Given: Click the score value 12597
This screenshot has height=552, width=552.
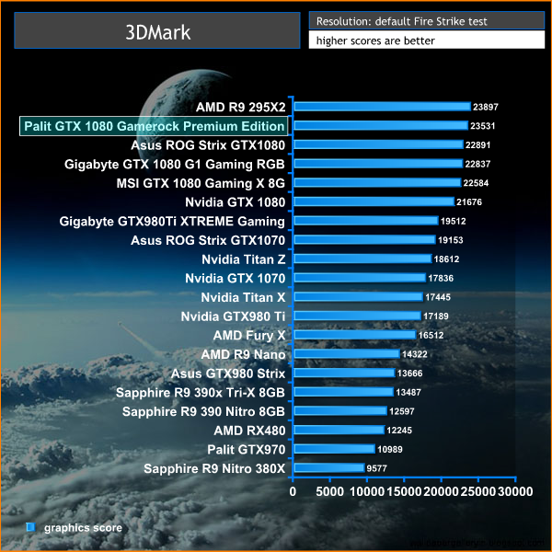Looking at the screenshot, I should (x=402, y=411).
